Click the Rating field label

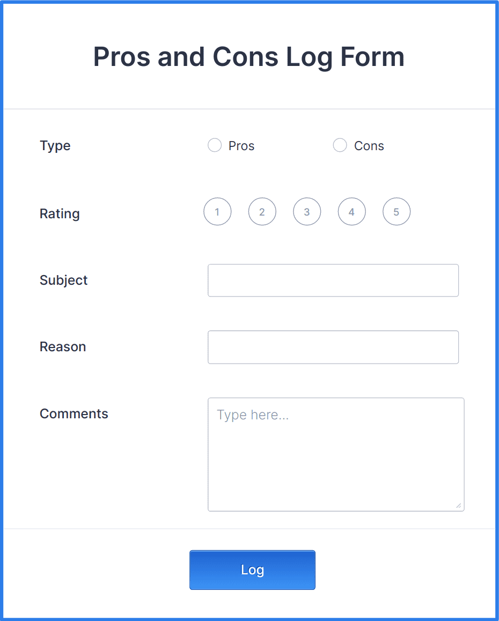click(x=59, y=213)
